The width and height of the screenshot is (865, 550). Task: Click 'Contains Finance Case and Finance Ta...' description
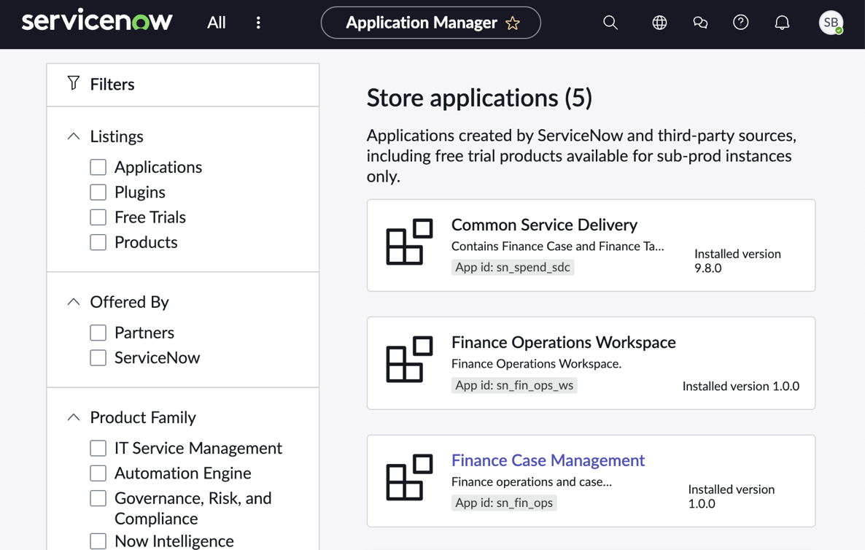tap(558, 246)
